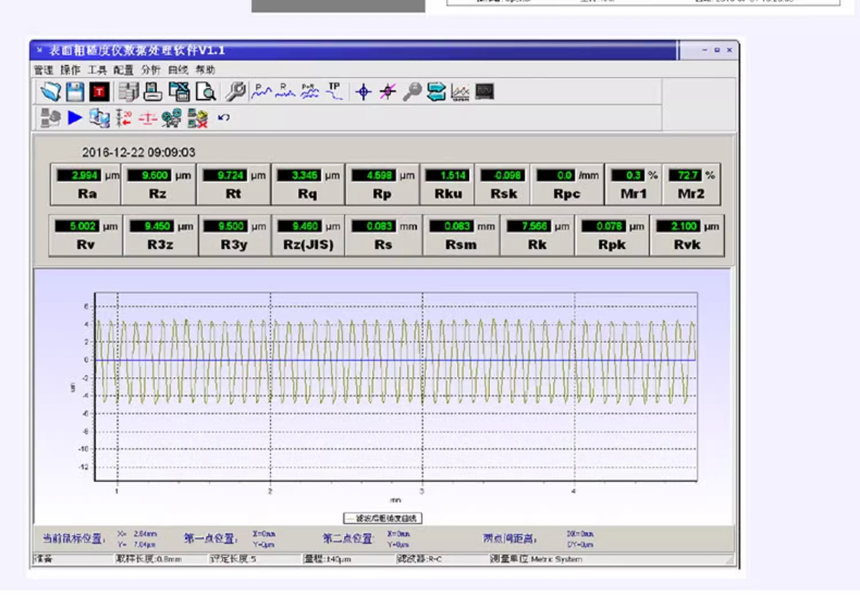Click the magnifying glass zoom icon

point(412,92)
